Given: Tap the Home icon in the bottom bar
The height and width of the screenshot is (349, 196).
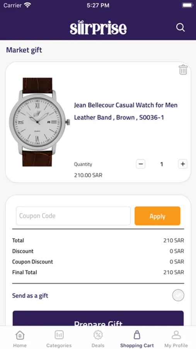Looking at the screenshot, I should coord(20,335).
